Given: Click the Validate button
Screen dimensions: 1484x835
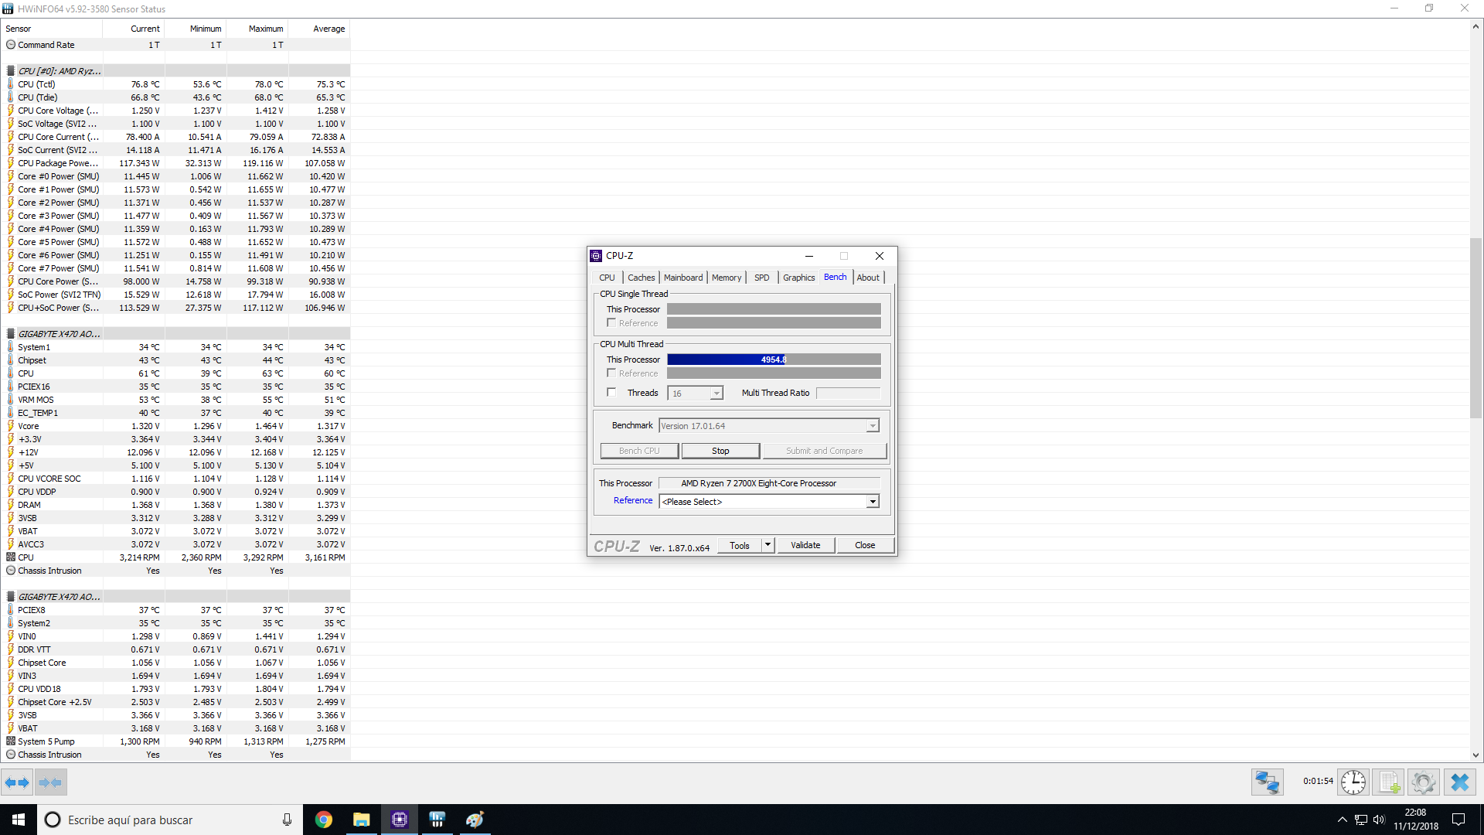Looking at the screenshot, I should click(805, 545).
